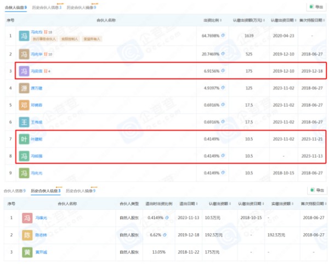Screen dimensions: 329x264
Task: Click the 13.05% exit ratio cell
Action: [x=158, y=252]
